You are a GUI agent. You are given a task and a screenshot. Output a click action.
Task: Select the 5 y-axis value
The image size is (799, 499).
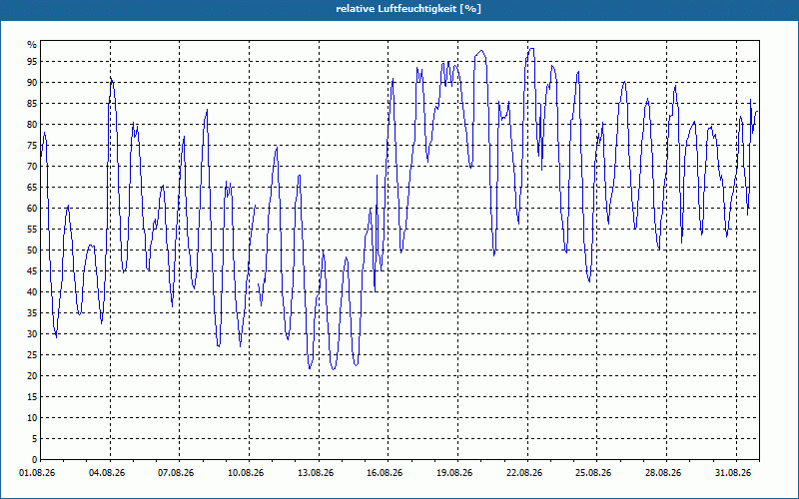coord(35,439)
